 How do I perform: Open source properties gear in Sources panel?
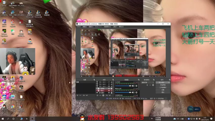[x=103, y=95]
